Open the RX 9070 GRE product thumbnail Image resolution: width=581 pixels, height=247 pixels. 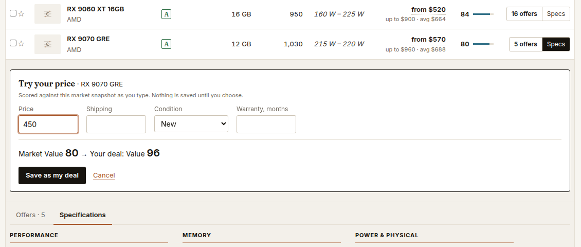[x=47, y=44]
